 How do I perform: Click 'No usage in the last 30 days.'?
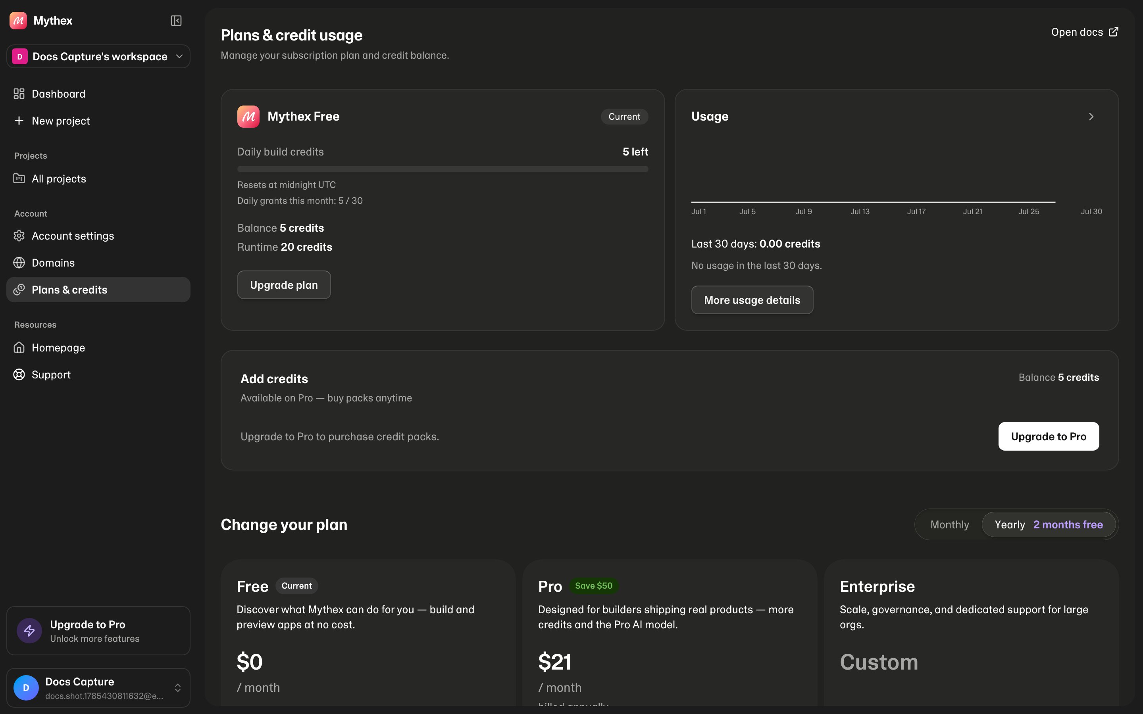coord(756,265)
